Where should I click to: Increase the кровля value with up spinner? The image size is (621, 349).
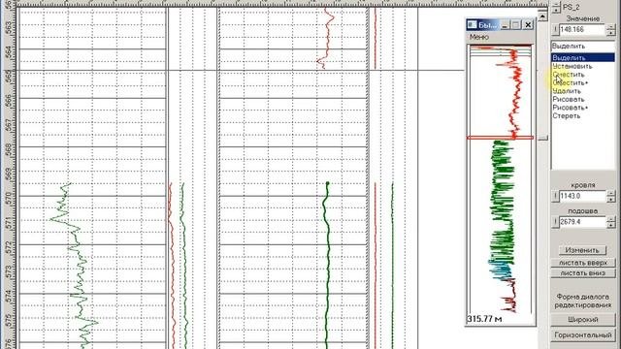point(610,193)
